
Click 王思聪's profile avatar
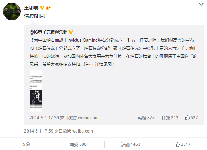coord(12,12)
